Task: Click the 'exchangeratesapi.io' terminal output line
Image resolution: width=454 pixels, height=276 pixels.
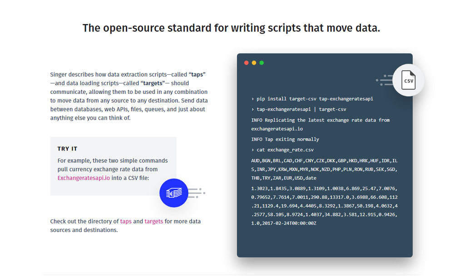Action: coord(277,129)
